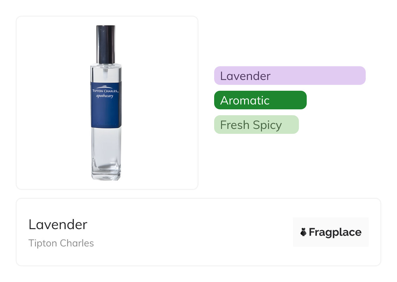The height and width of the screenshot is (282, 397).
Task: Click the Fragplace wordmark text
Action: click(335, 232)
